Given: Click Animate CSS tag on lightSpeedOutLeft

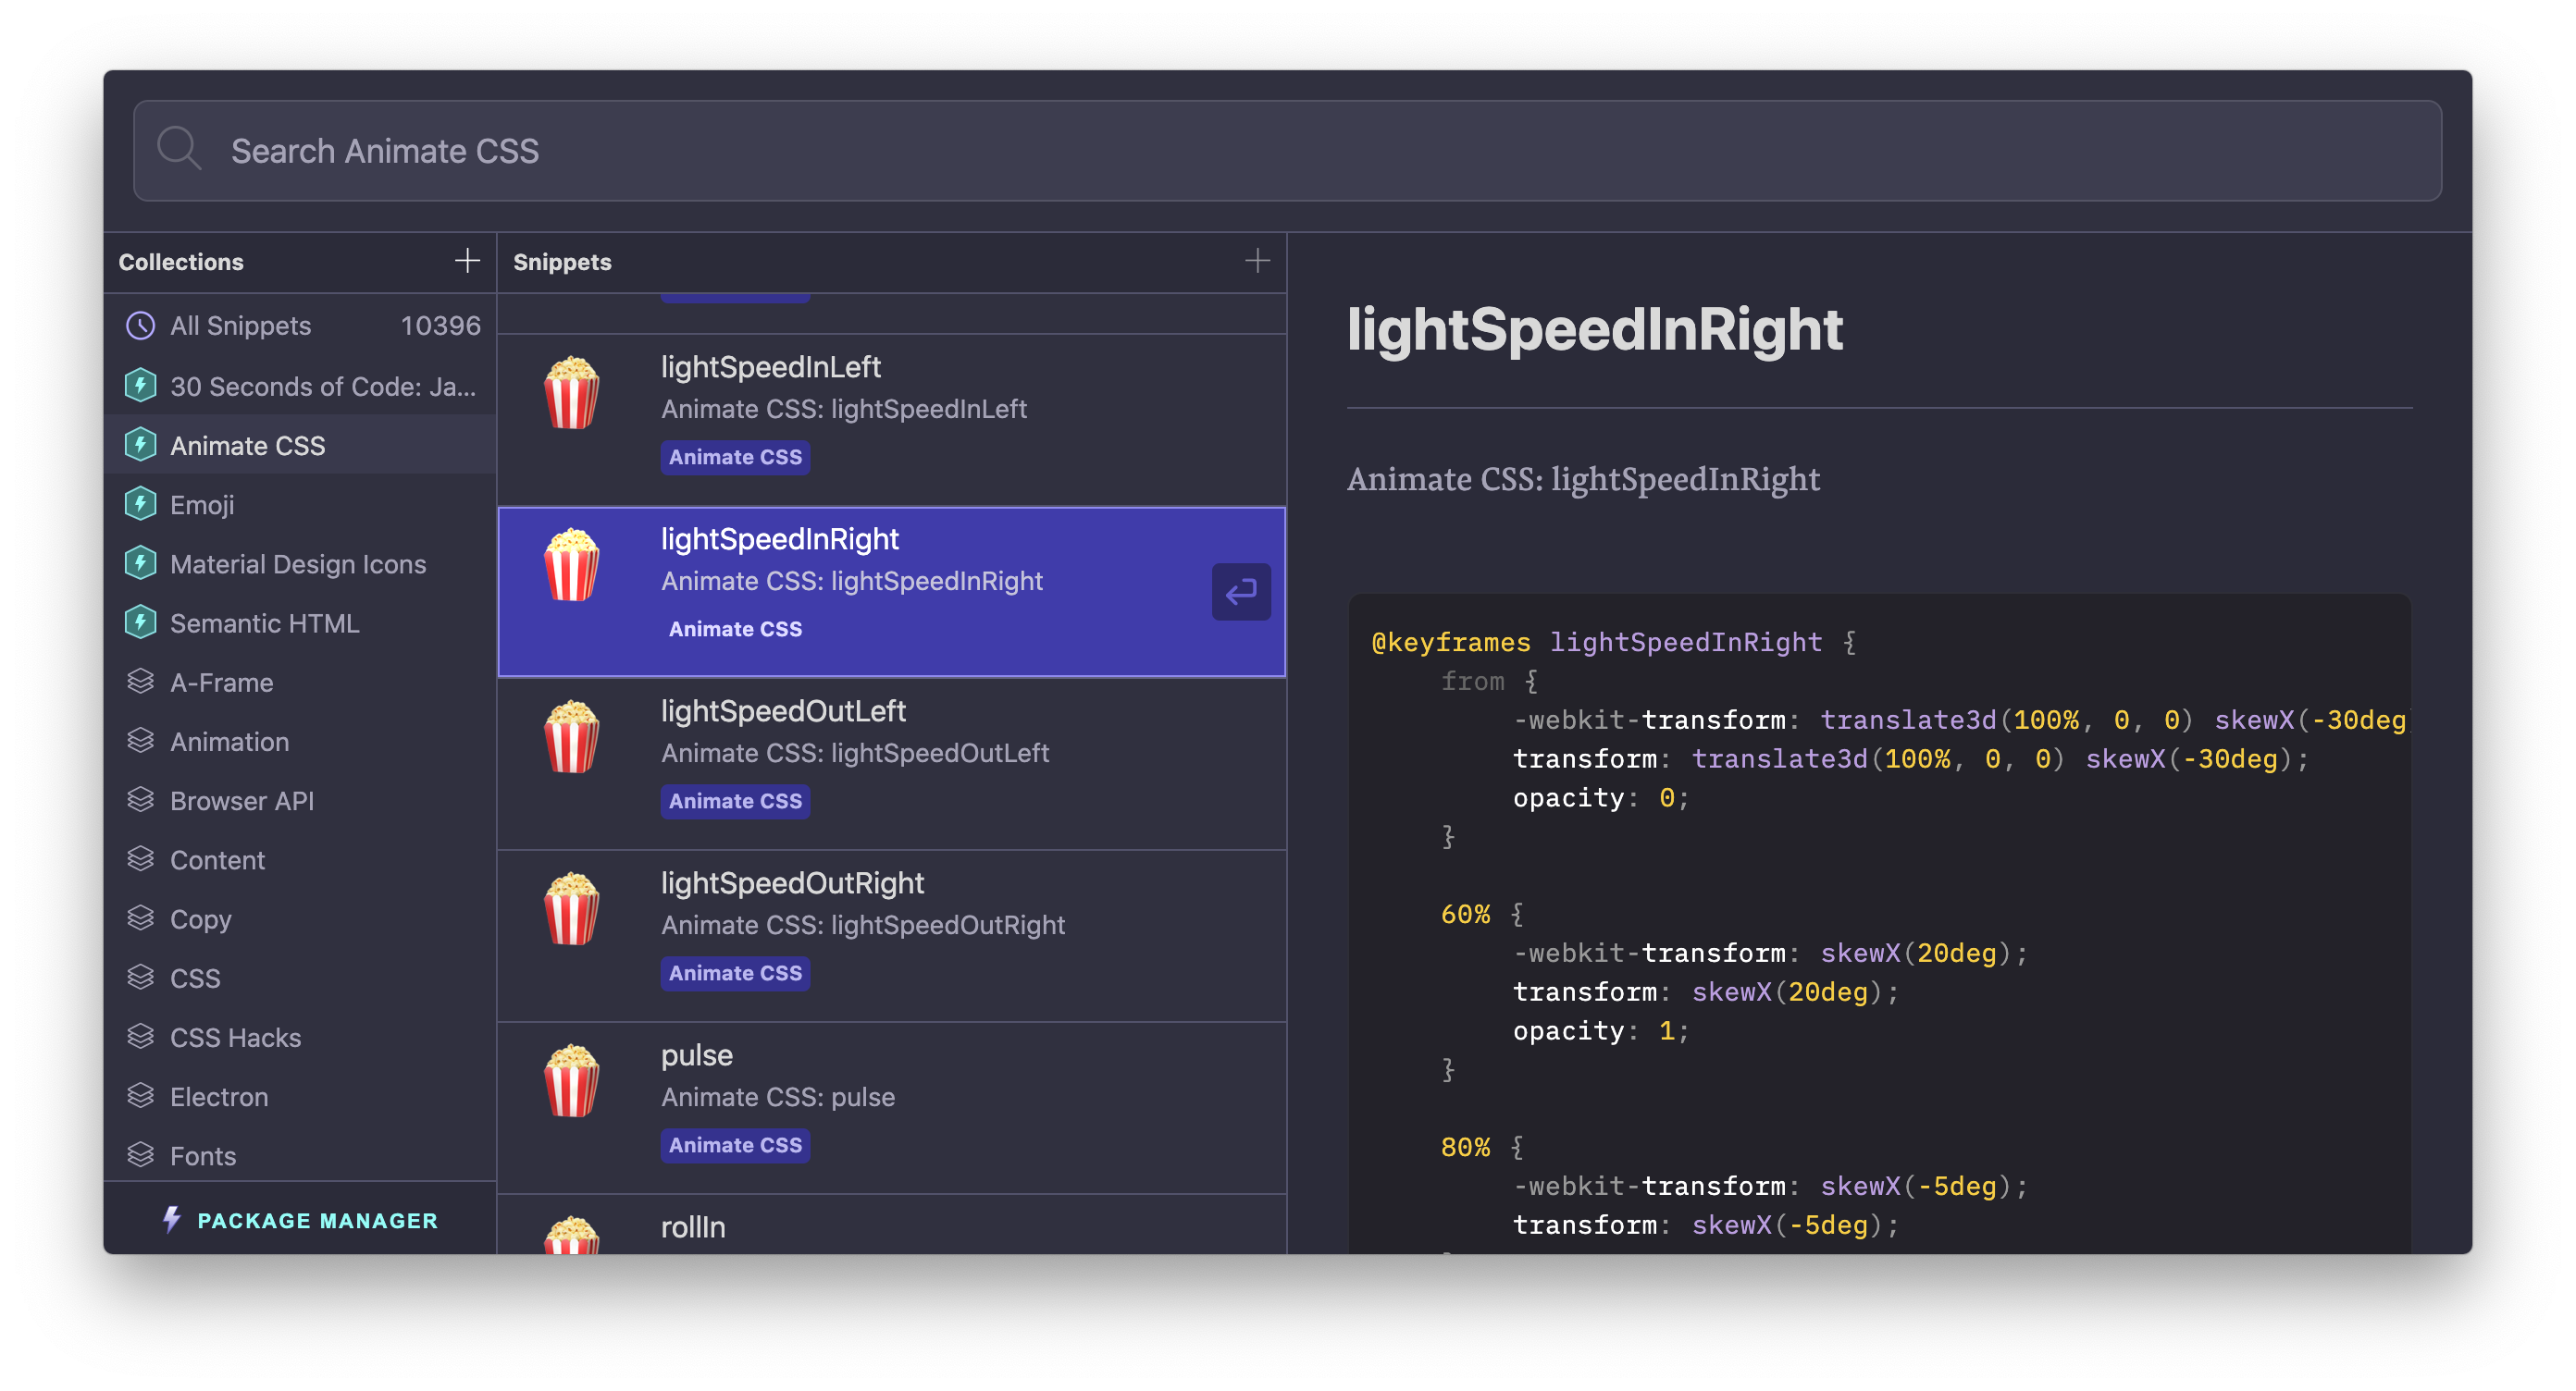Looking at the screenshot, I should point(735,800).
